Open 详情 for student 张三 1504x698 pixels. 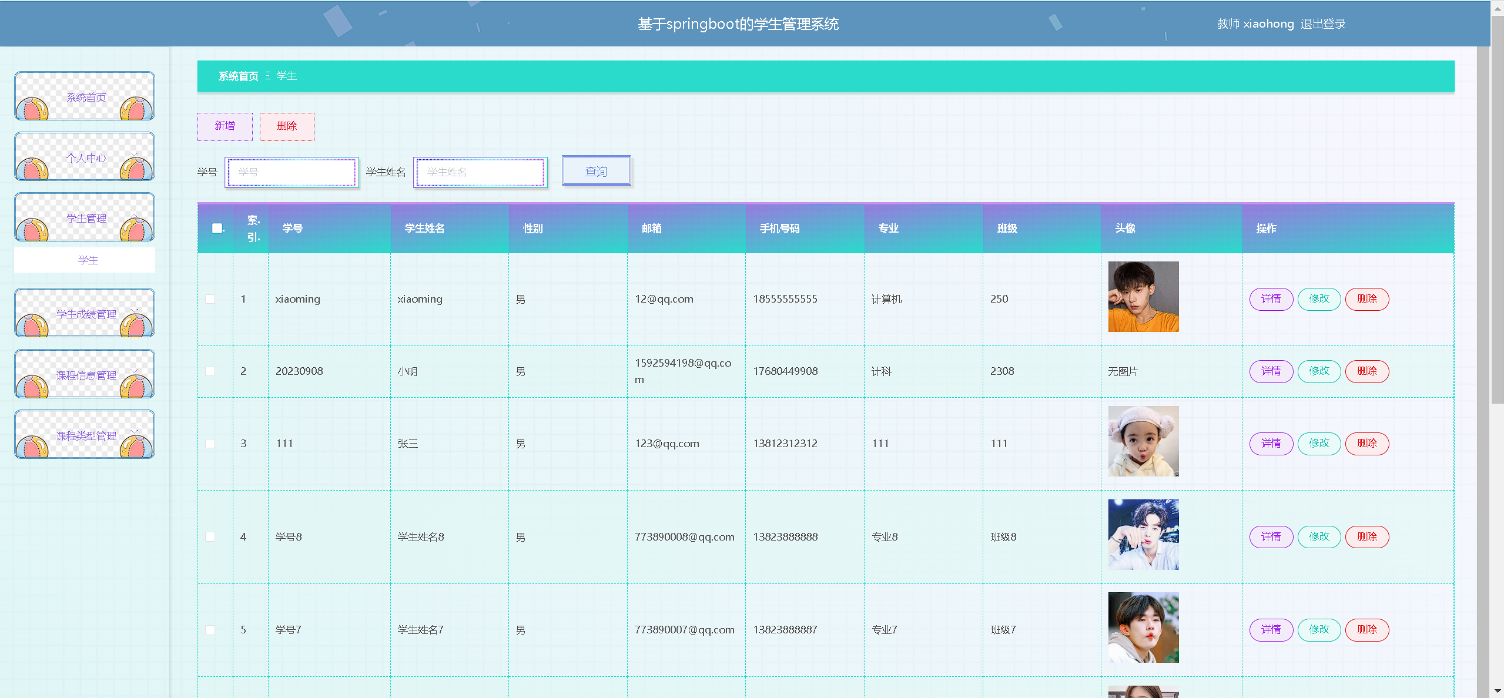click(x=1271, y=444)
